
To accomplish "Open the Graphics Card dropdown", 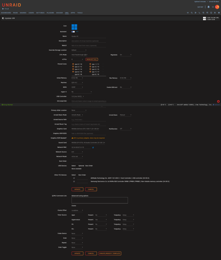I will (x=85, y=129).
